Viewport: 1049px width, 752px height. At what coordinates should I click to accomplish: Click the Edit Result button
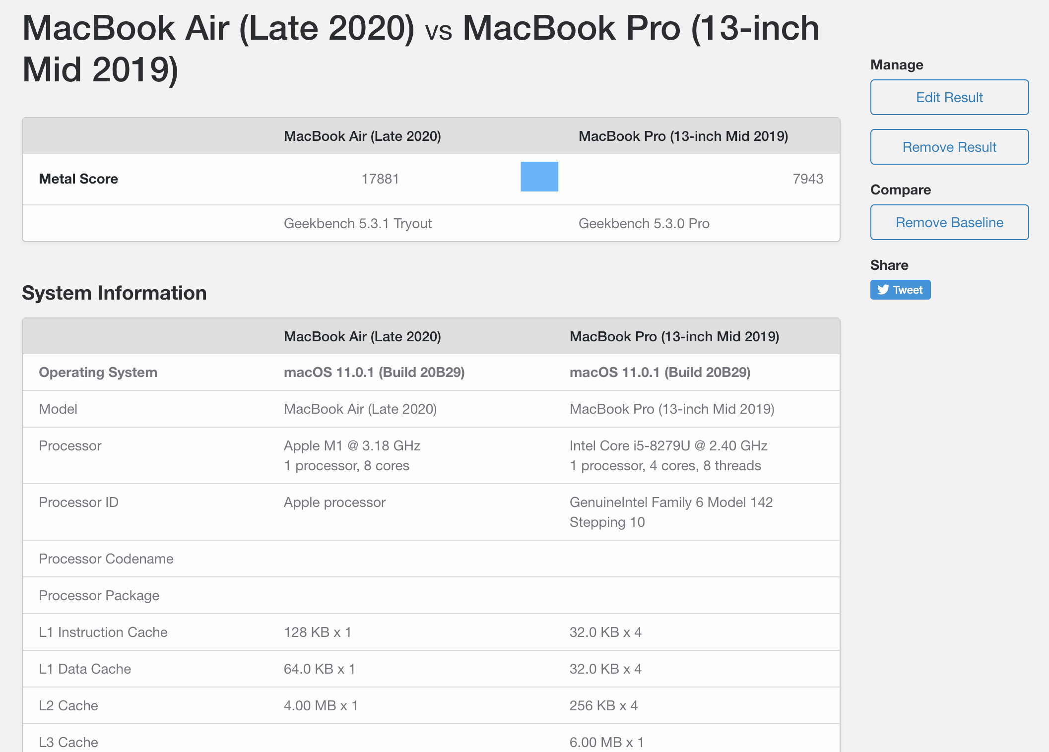click(x=949, y=97)
